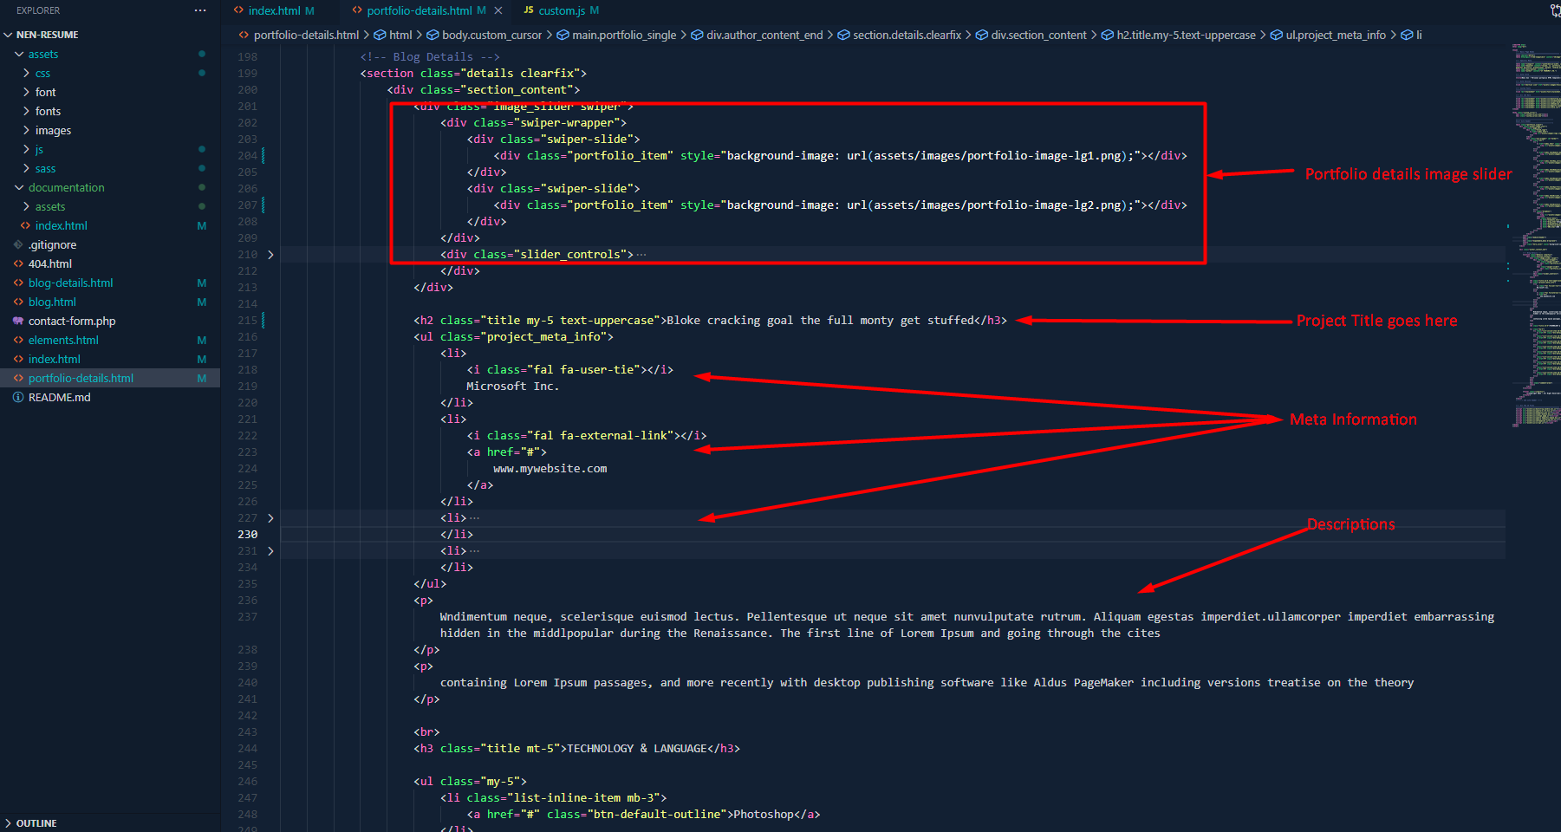This screenshot has width=1561, height=832.
Task: Click the JS icon on custom.js tab
Action: (x=528, y=10)
